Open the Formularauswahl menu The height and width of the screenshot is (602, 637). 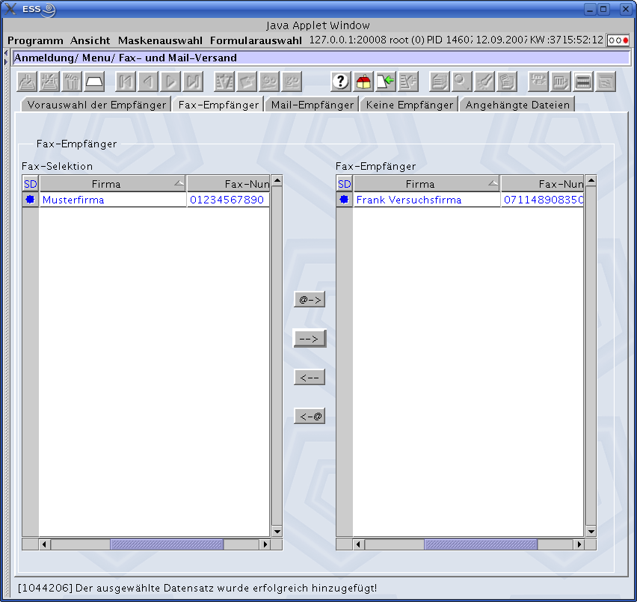256,40
